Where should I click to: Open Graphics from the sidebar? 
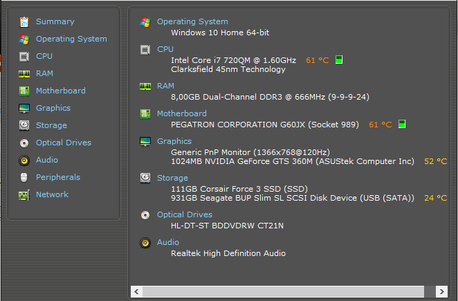(x=53, y=108)
